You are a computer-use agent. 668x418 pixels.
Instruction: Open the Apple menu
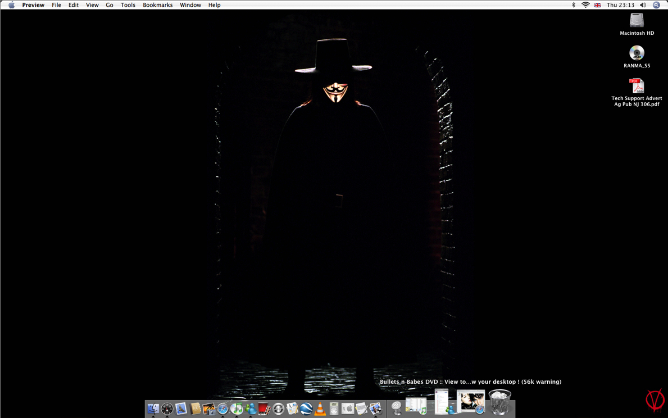point(11,5)
